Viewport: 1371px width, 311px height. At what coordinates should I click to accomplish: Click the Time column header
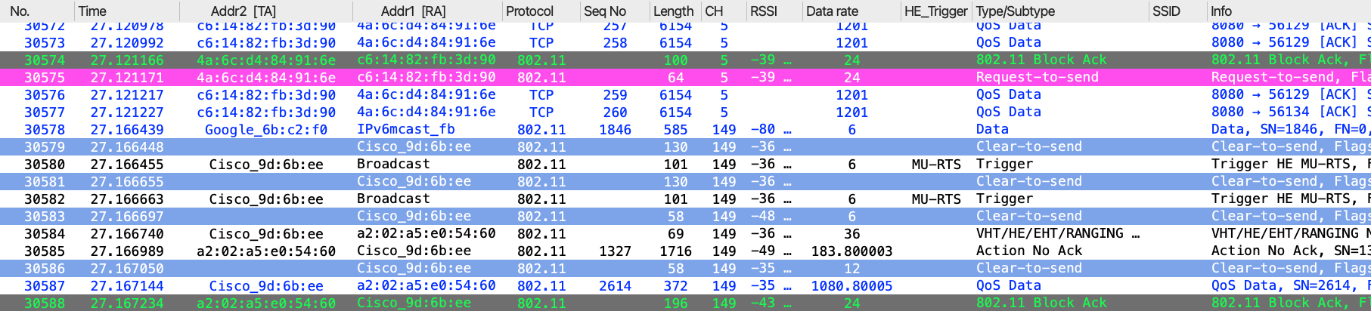click(92, 11)
